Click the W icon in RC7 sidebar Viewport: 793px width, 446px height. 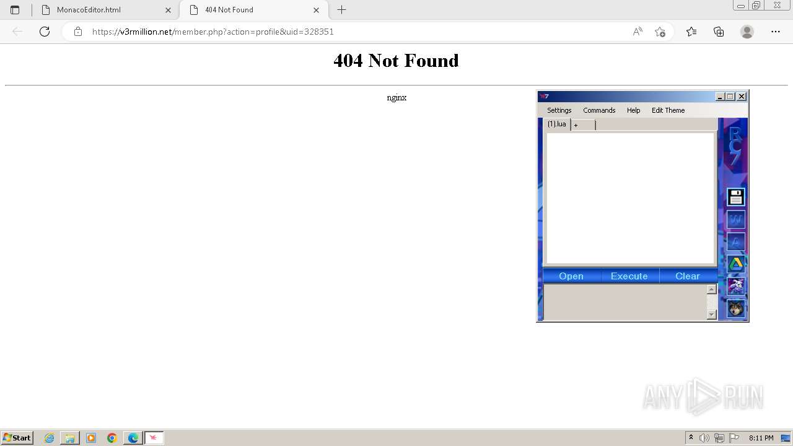click(735, 219)
